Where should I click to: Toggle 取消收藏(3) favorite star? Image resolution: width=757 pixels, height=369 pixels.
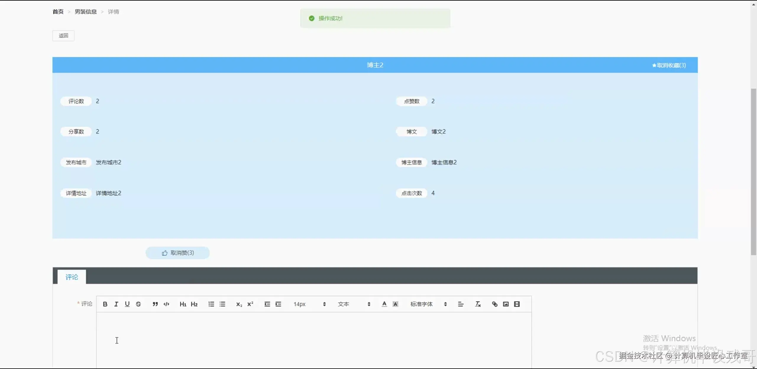coord(669,65)
